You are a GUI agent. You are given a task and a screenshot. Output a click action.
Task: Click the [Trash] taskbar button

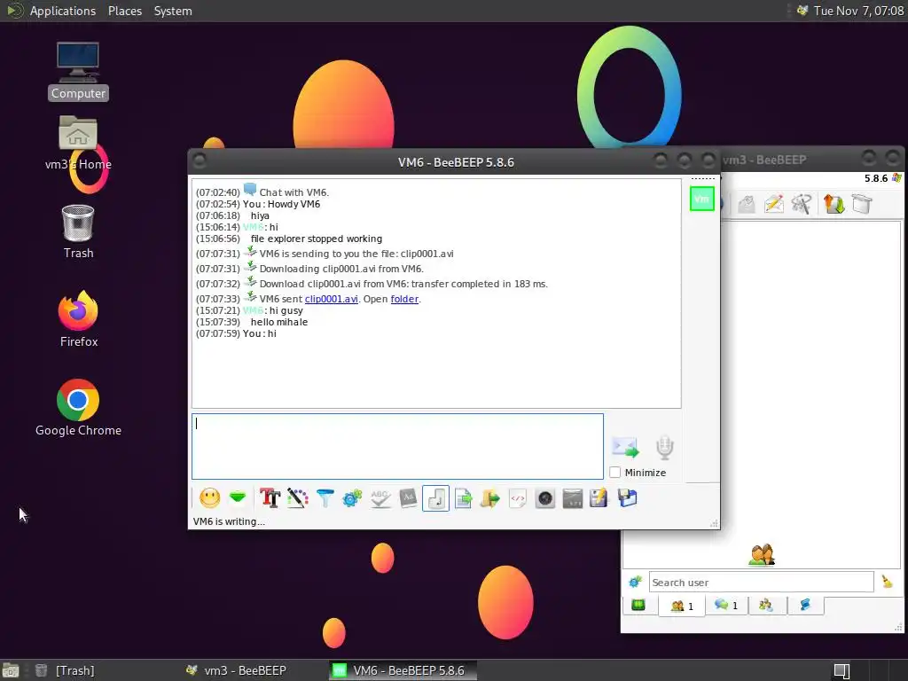65,670
